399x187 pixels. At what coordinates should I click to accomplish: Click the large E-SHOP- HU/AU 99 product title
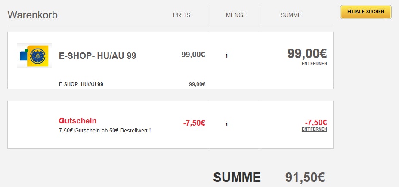pos(97,56)
